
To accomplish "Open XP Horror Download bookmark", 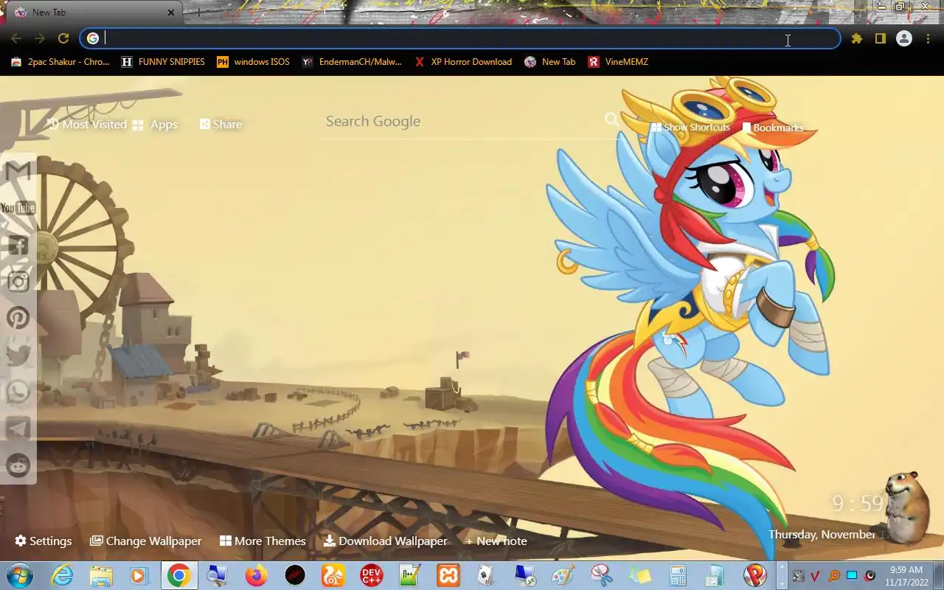I will tap(463, 62).
